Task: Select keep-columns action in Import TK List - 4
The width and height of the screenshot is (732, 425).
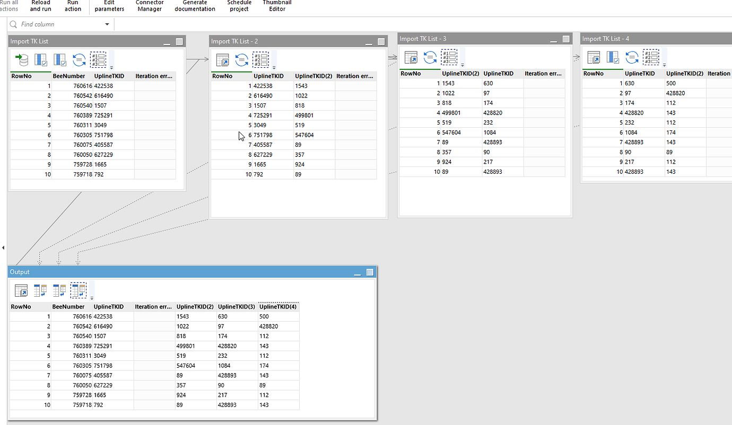Action: pos(613,57)
